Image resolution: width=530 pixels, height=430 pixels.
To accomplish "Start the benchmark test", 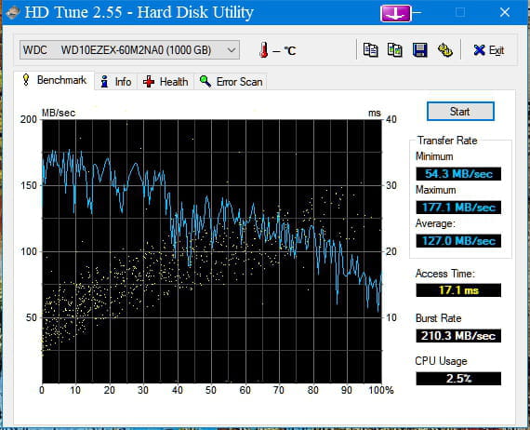I will 460,112.
